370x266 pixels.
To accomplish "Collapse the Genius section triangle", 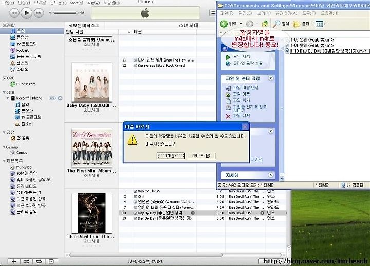I will pyautogui.click(x=4, y=147).
